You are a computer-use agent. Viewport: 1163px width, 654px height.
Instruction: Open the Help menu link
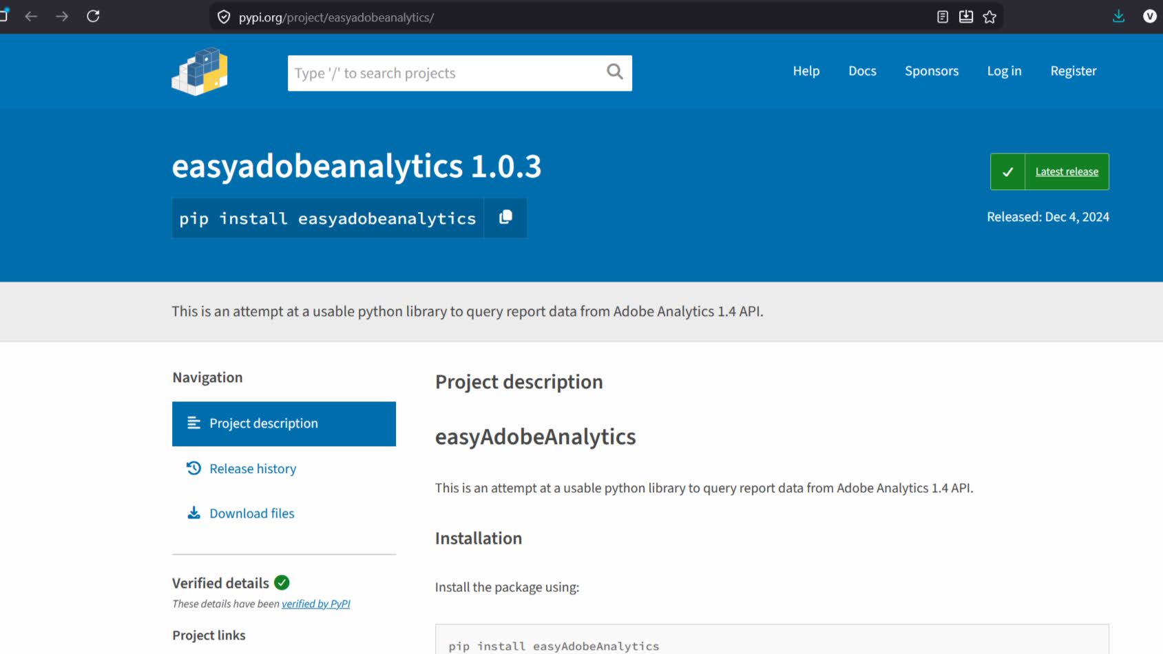click(x=806, y=71)
